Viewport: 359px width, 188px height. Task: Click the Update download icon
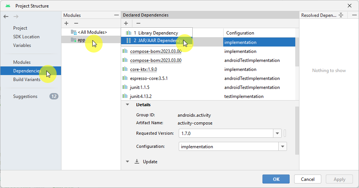[x=137, y=162]
